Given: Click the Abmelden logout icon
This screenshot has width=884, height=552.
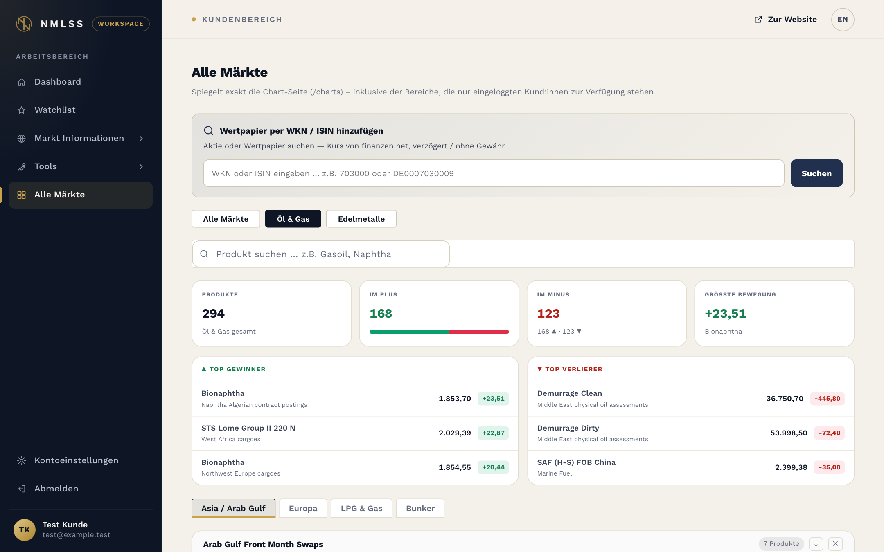Looking at the screenshot, I should coord(22,489).
